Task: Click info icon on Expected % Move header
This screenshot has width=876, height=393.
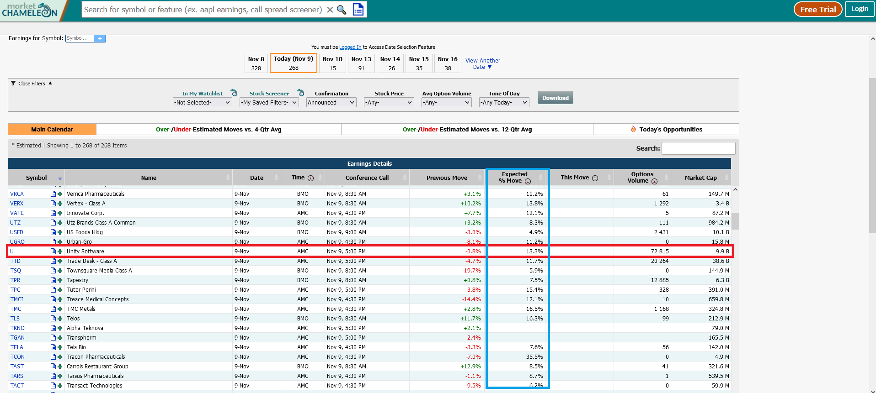Action: coord(528,181)
